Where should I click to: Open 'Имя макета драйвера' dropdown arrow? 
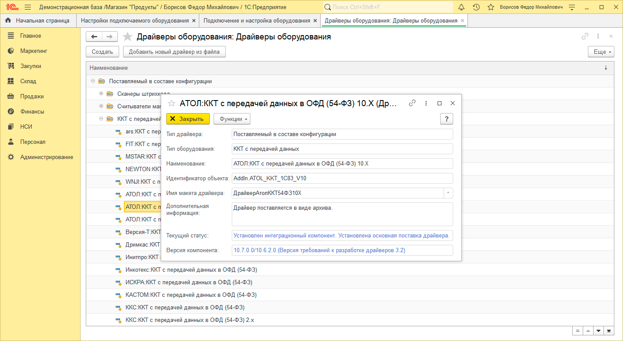tap(448, 193)
